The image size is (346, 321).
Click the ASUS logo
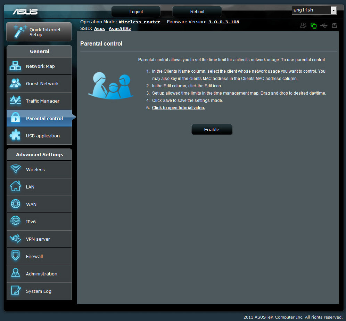pyautogui.click(x=25, y=12)
